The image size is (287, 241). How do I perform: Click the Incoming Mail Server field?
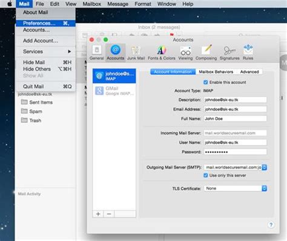(235, 133)
